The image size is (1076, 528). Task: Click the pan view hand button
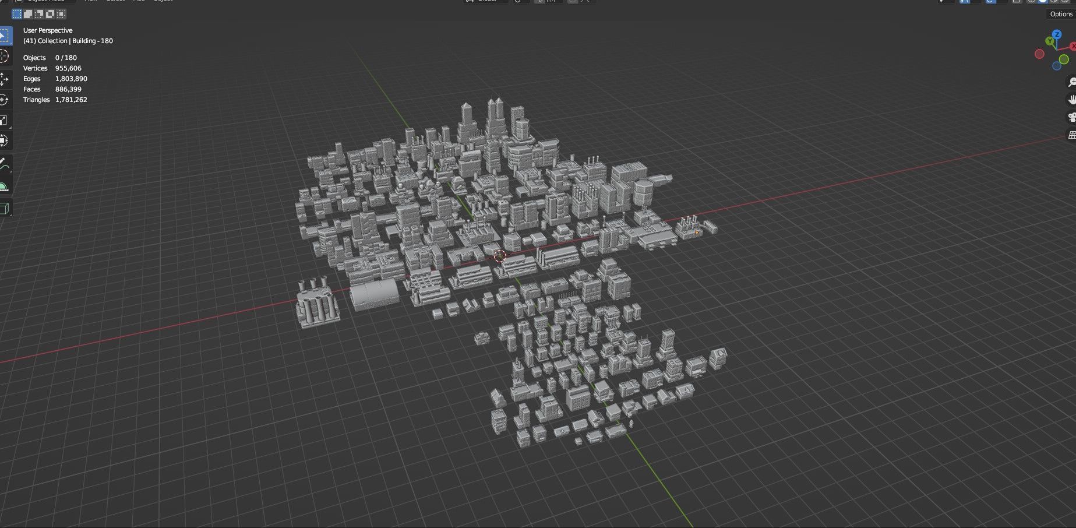point(1071,100)
